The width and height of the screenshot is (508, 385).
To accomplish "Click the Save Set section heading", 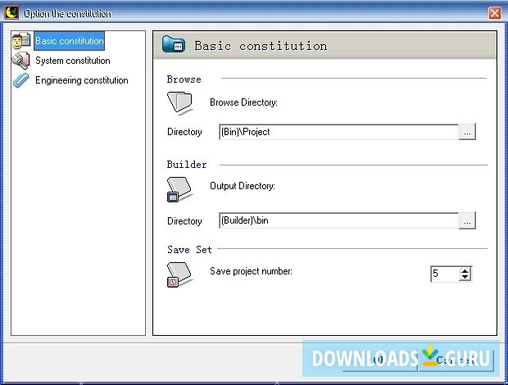I will click(189, 250).
